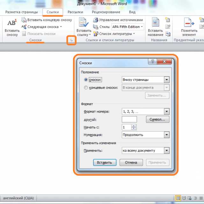Open the Рецензирование ribbon tab
Image resolution: width=204 pixels, height=204 pixels.
pos(106,12)
